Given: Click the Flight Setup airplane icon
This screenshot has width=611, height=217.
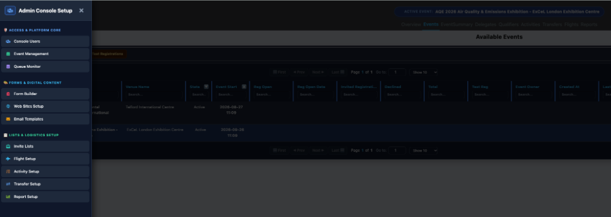Looking at the screenshot, I should [8, 159].
